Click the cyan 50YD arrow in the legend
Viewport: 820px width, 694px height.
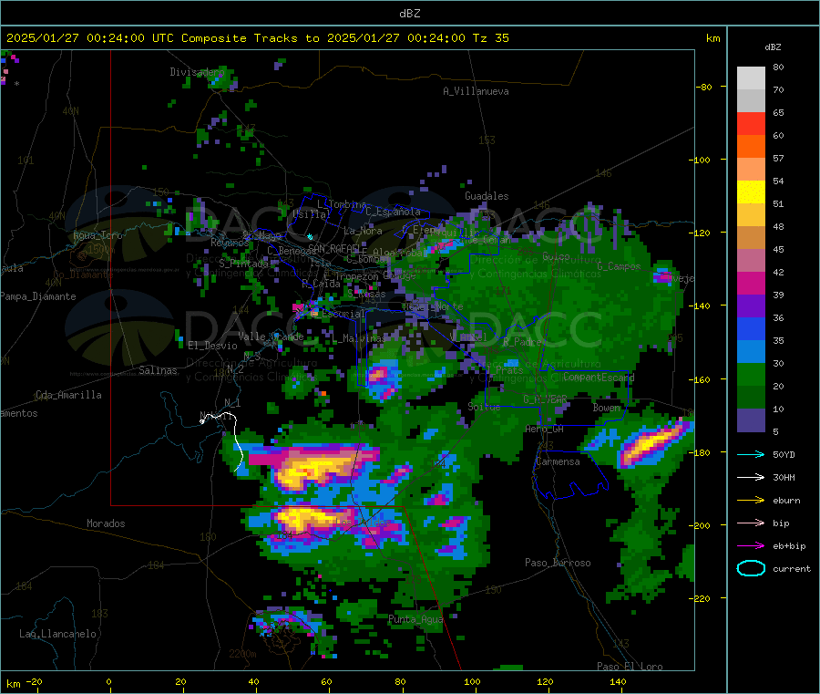(x=751, y=454)
